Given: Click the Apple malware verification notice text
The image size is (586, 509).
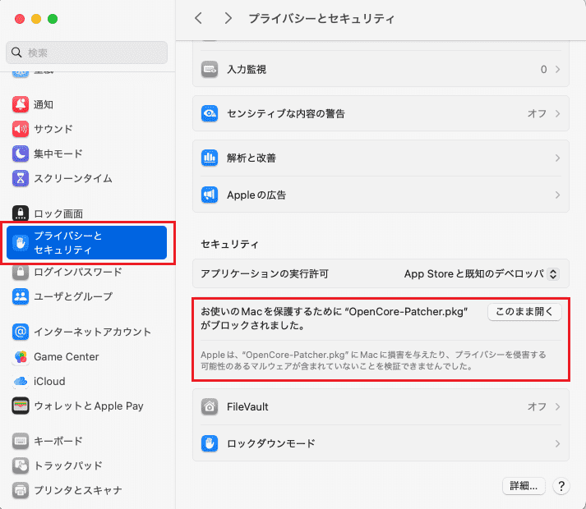Looking at the screenshot, I should [x=373, y=360].
